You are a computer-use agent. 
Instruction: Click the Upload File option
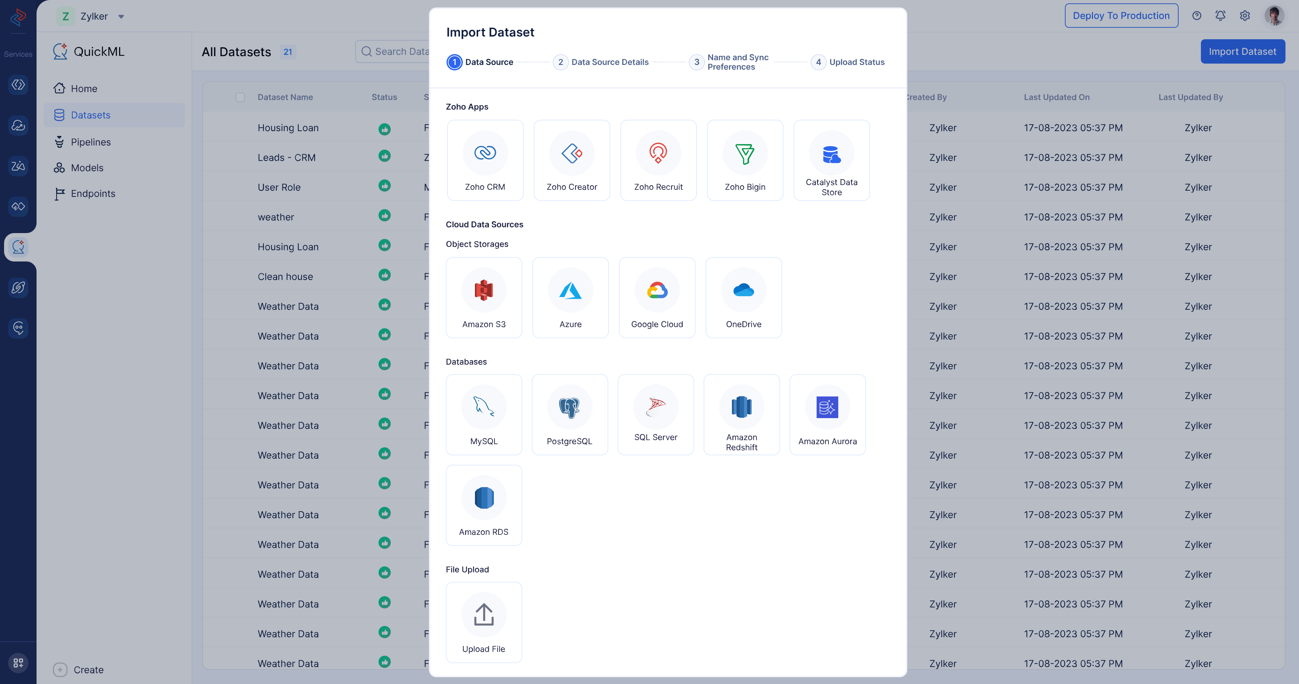tap(484, 622)
